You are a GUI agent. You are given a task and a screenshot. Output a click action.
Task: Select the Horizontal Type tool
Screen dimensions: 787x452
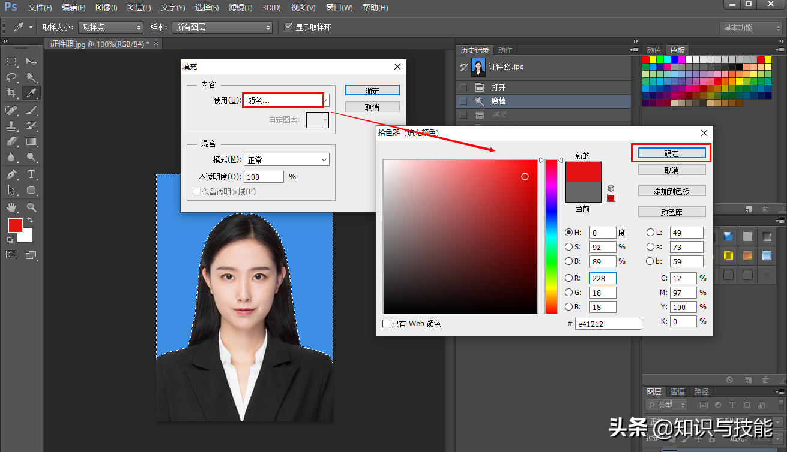point(31,174)
